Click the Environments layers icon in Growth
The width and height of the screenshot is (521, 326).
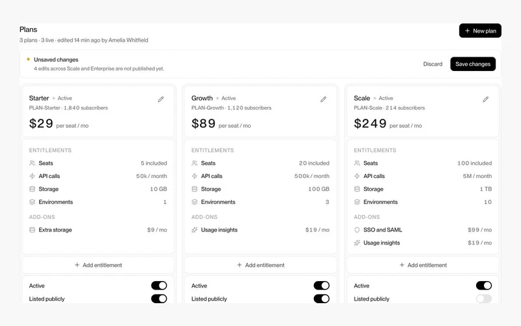tap(195, 202)
